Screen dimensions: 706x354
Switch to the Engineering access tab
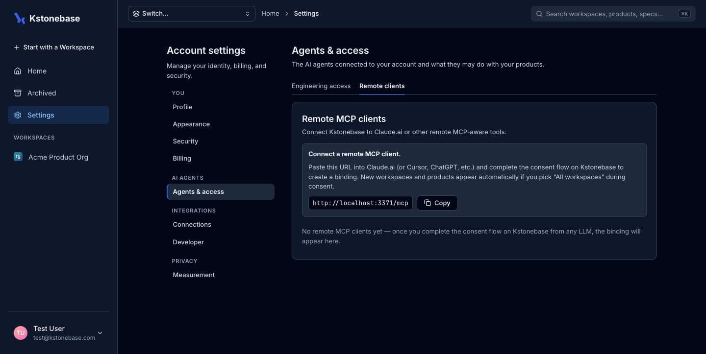click(321, 86)
